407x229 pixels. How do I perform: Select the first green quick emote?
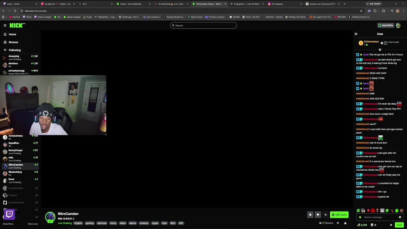coord(358,211)
